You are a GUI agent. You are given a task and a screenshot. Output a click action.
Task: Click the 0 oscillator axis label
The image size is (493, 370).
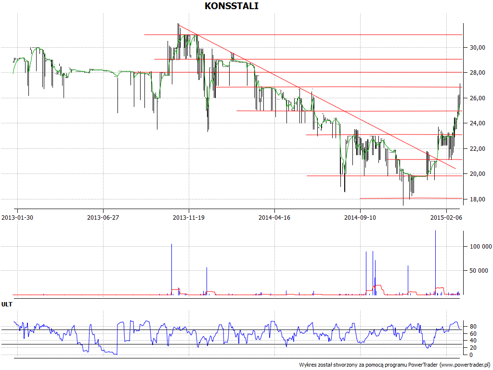click(x=471, y=355)
